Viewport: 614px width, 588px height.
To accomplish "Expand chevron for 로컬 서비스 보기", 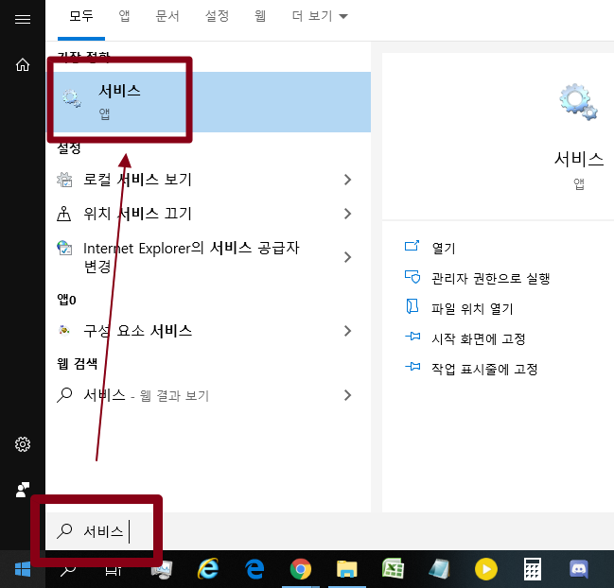I will pyautogui.click(x=347, y=180).
